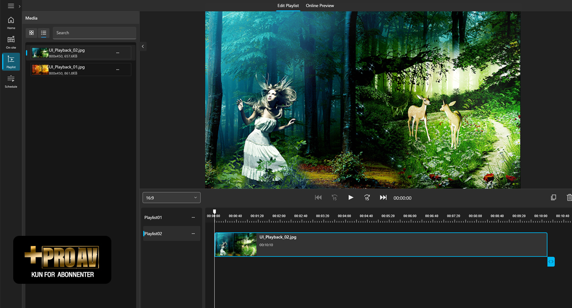This screenshot has width=572, height=308.
Task: Switch media to grid view
Action: point(31,33)
